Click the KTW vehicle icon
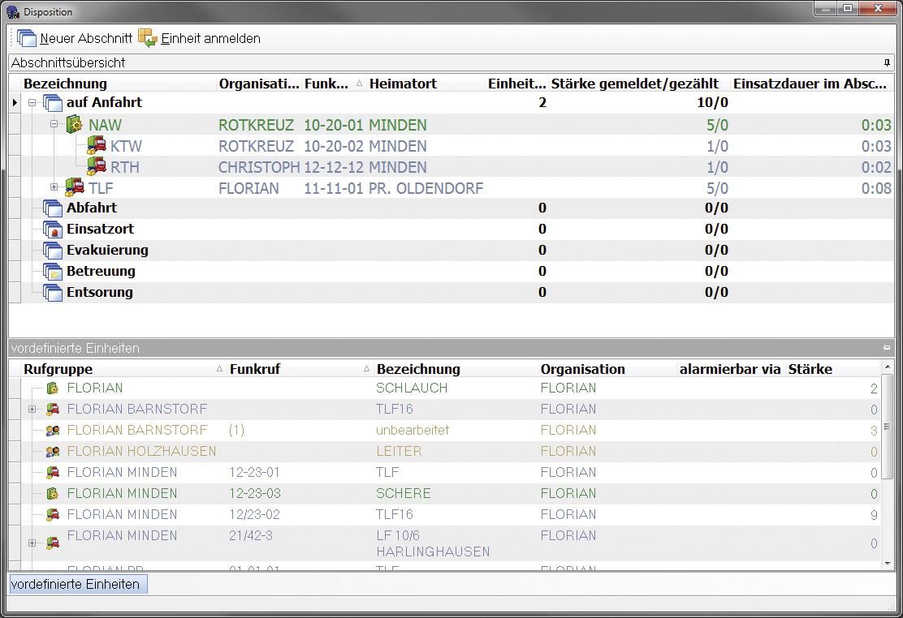The image size is (903, 618). [97, 146]
